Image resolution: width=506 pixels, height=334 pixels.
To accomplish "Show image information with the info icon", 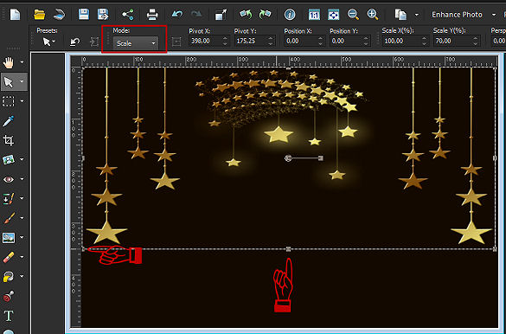I will tap(290, 15).
